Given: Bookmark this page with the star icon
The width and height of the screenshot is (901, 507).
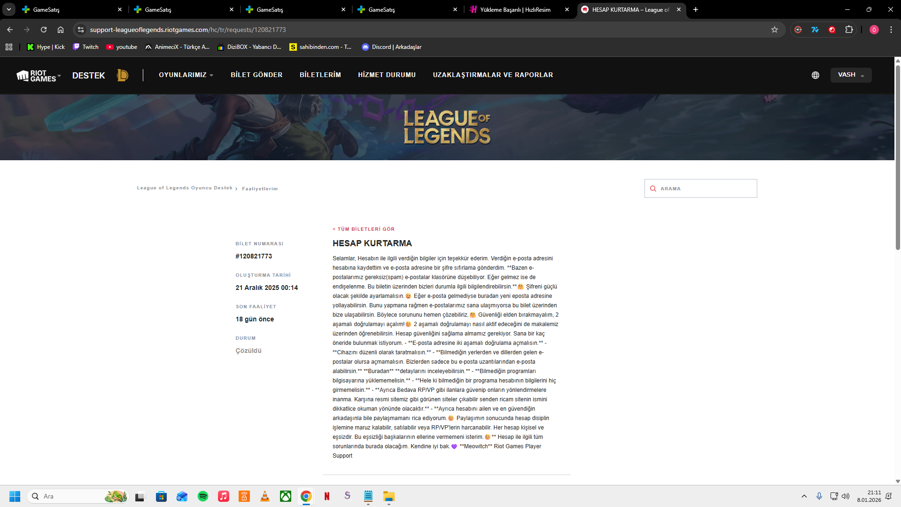Looking at the screenshot, I should tap(775, 30).
